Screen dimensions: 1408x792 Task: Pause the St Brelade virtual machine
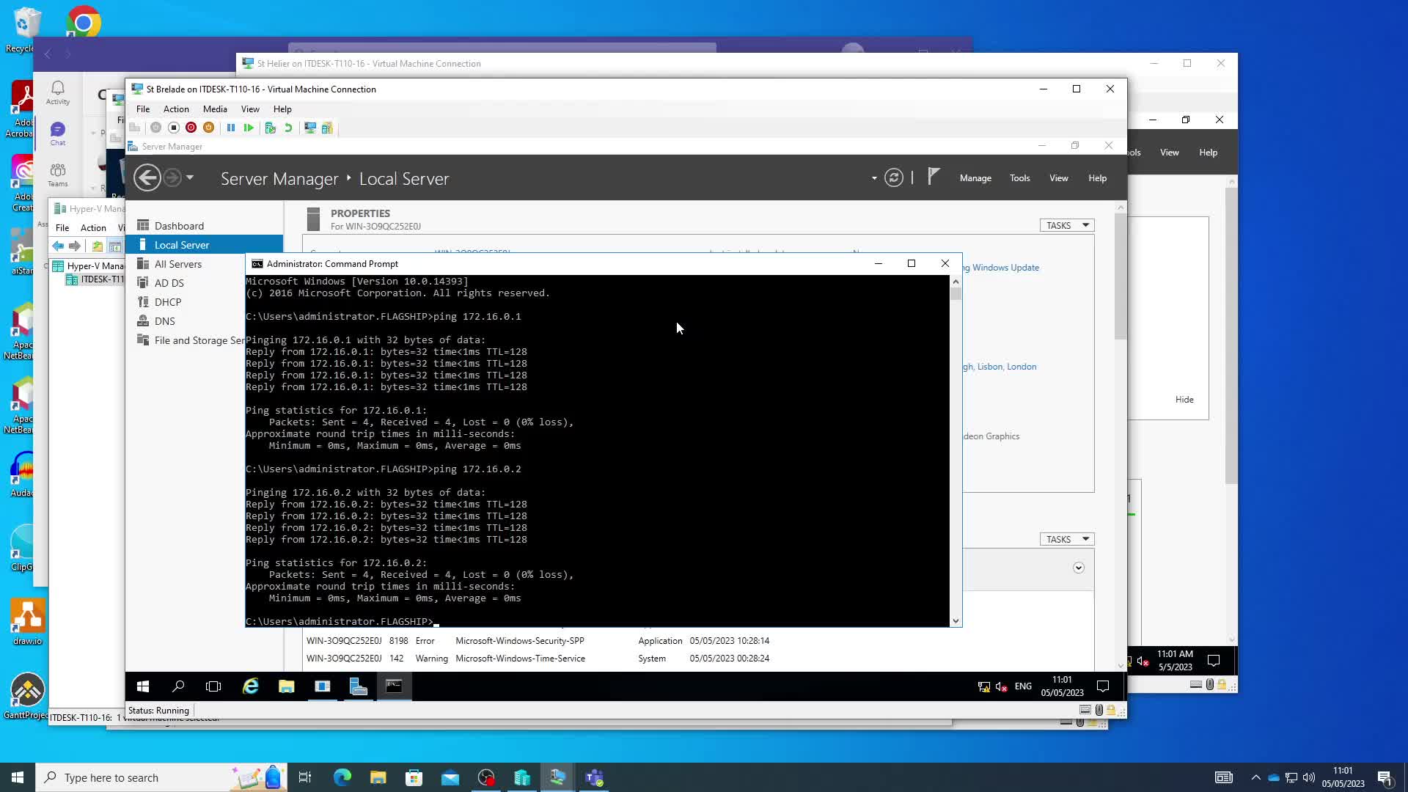coord(231,128)
